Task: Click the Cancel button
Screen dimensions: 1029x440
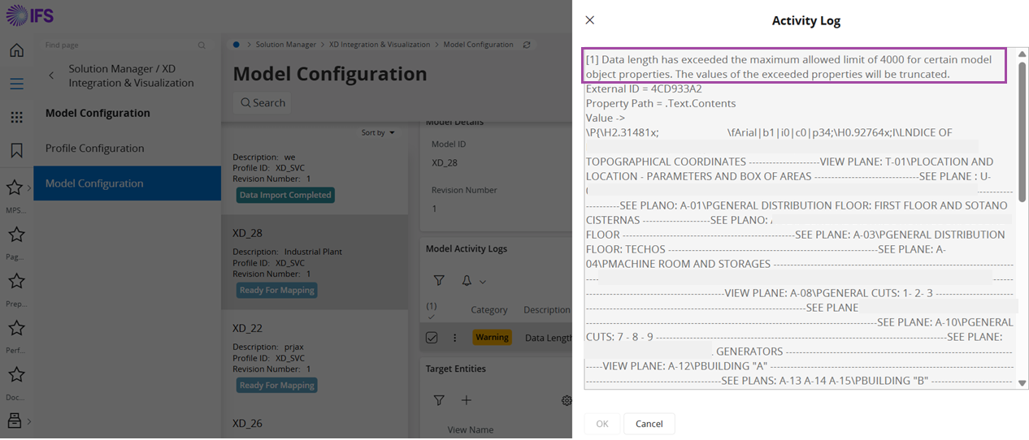Action: (649, 424)
